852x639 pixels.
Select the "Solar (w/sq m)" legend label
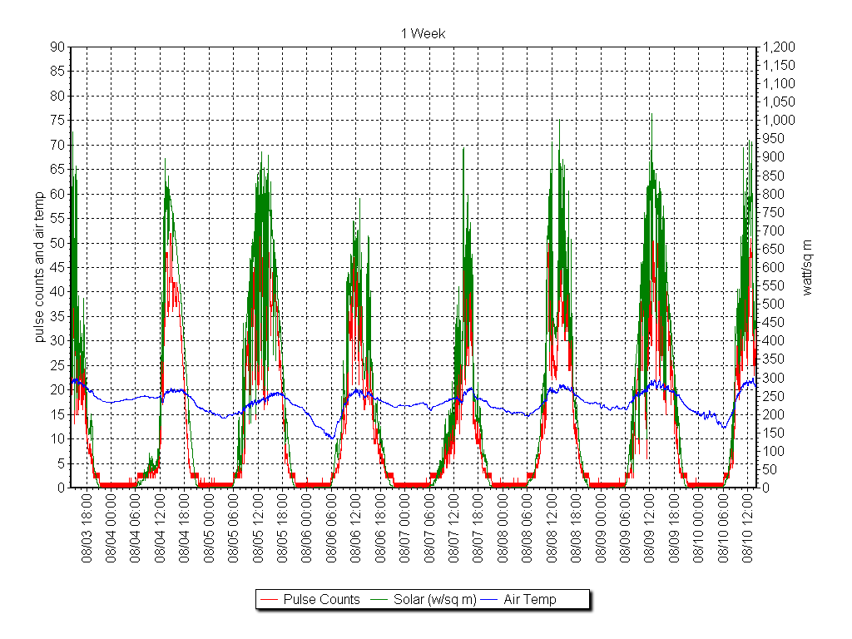pos(434,599)
